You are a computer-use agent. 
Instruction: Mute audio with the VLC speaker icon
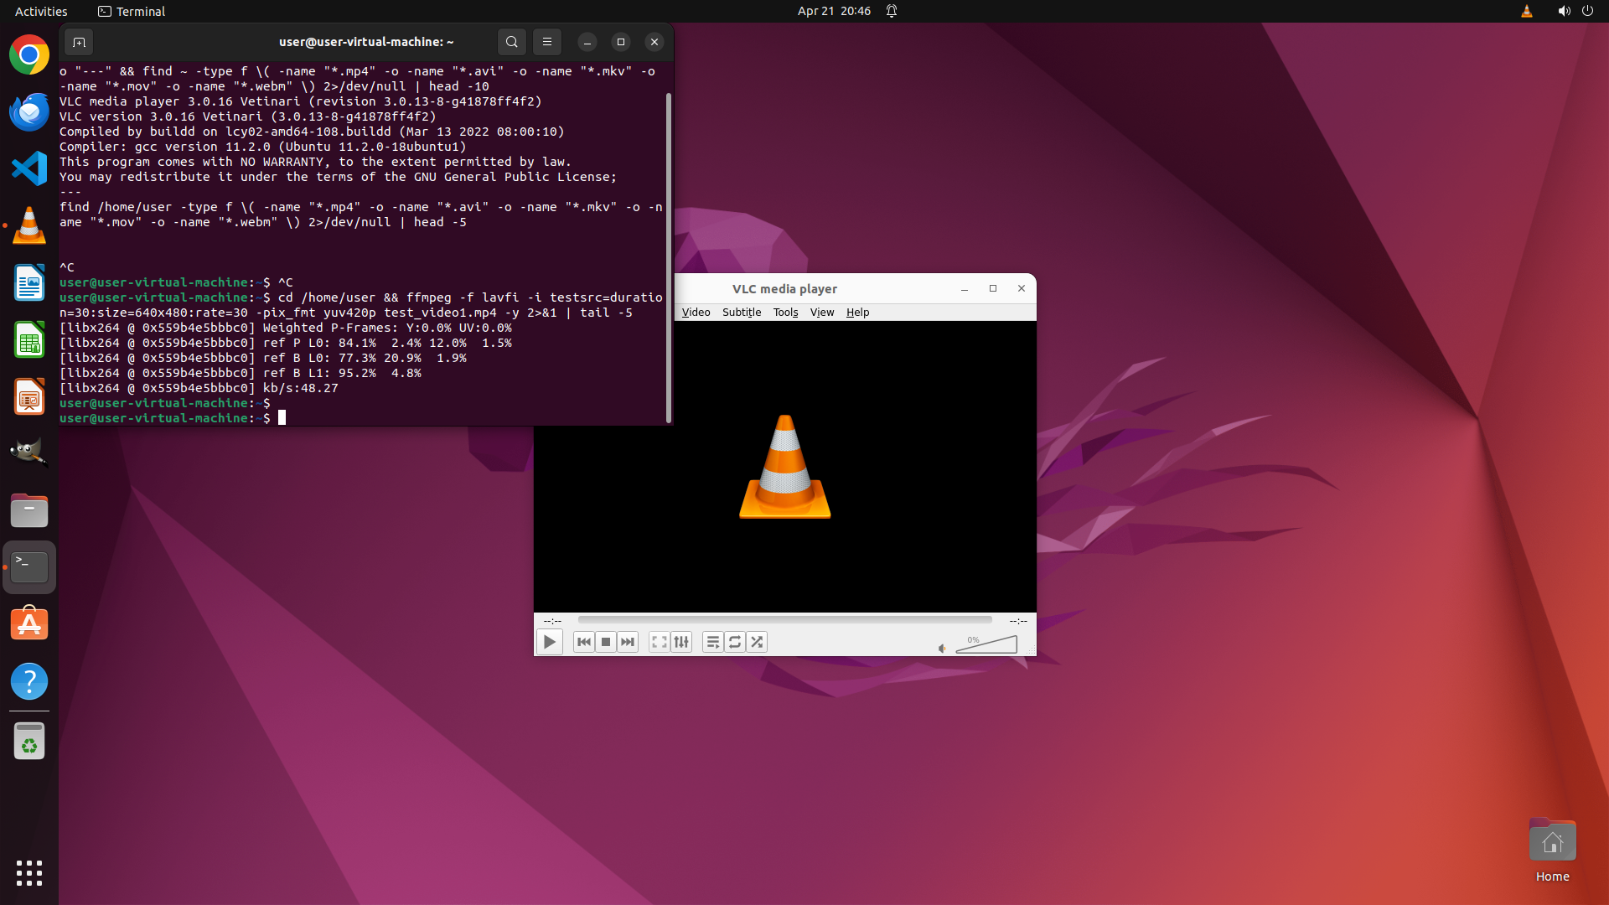[x=942, y=648]
